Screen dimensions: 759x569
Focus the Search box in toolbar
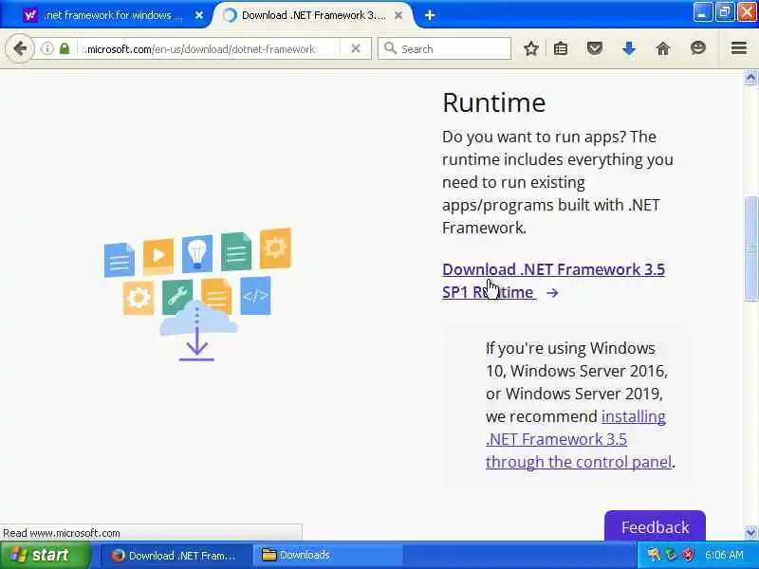(x=444, y=49)
